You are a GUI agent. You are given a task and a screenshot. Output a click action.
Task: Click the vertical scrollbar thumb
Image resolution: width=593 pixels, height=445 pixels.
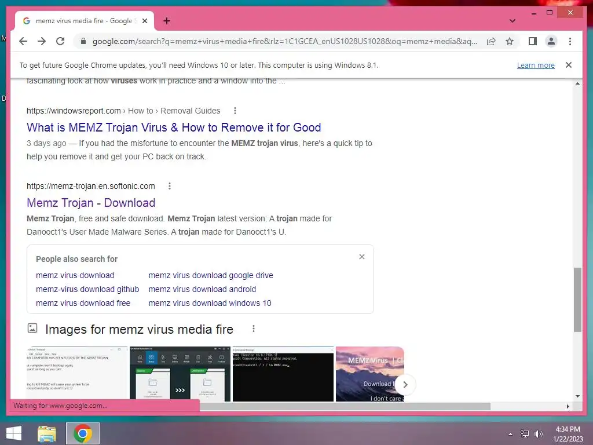click(x=577, y=300)
